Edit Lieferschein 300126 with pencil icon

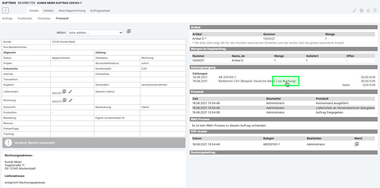71,92
